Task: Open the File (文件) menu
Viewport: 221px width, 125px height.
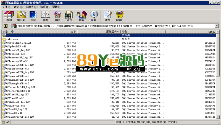Action: (6, 7)
